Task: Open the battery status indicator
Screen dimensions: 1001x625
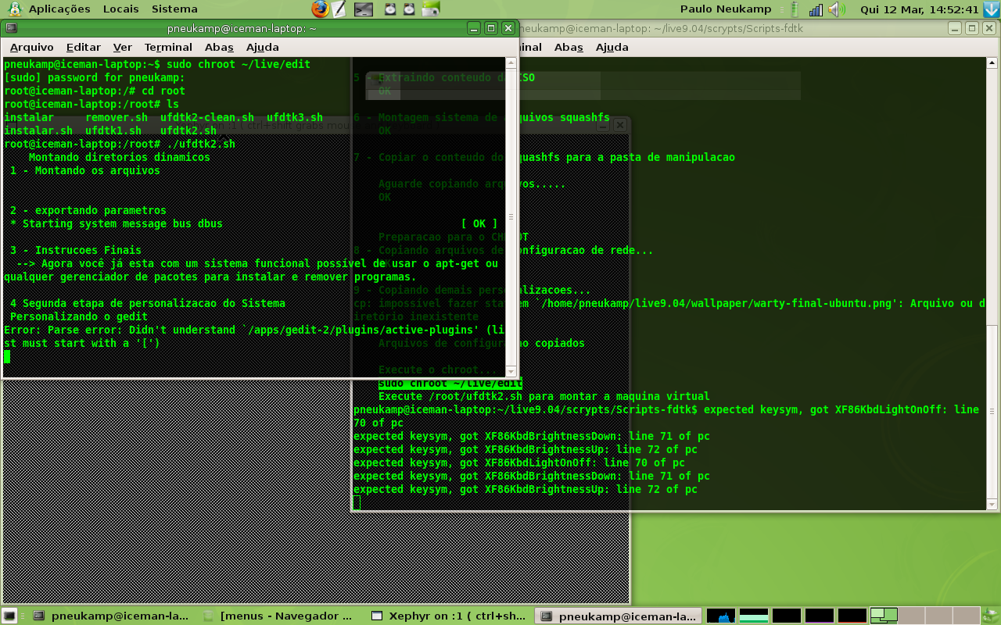Action: click(795, 9)
